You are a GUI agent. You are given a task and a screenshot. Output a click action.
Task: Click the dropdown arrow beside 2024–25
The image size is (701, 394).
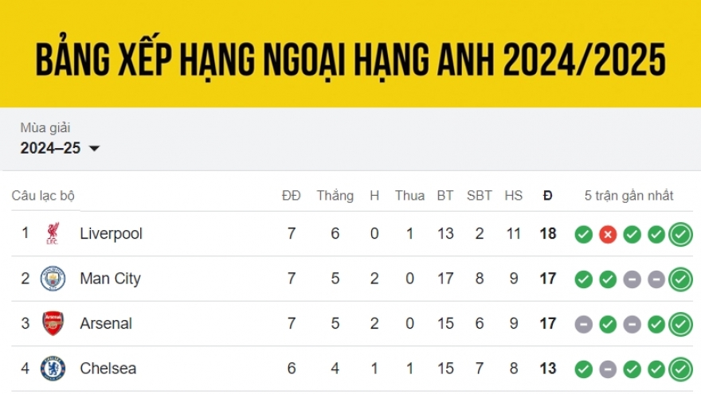[x=94, y=148]
